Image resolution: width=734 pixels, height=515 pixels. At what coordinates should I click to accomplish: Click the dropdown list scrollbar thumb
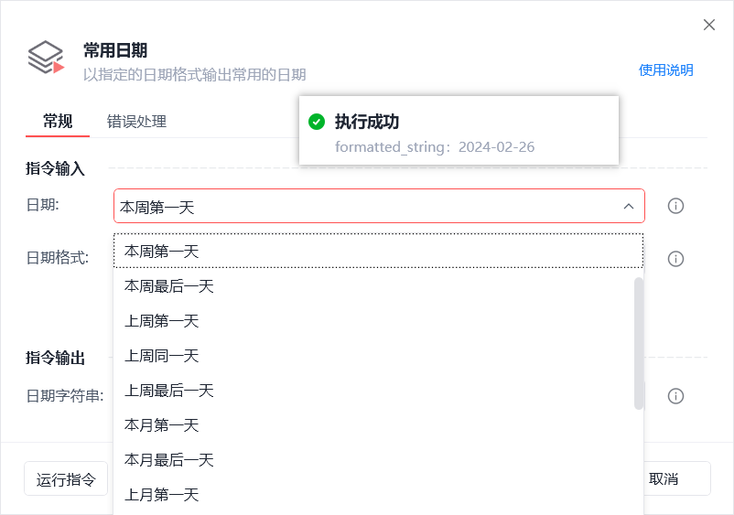639,343
